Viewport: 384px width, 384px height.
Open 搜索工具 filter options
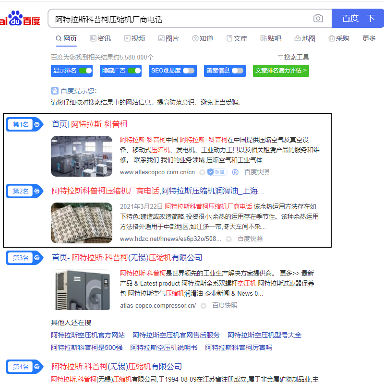tap(293, 57)
